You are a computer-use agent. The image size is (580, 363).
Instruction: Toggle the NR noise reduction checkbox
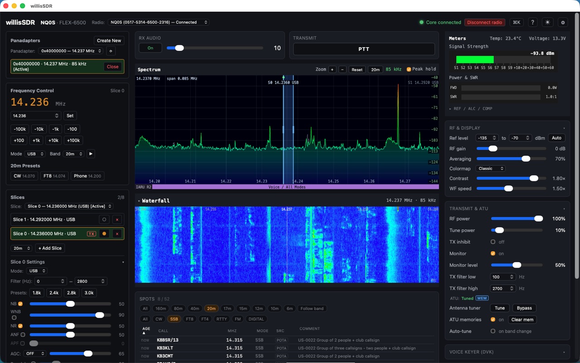(20, 326)
